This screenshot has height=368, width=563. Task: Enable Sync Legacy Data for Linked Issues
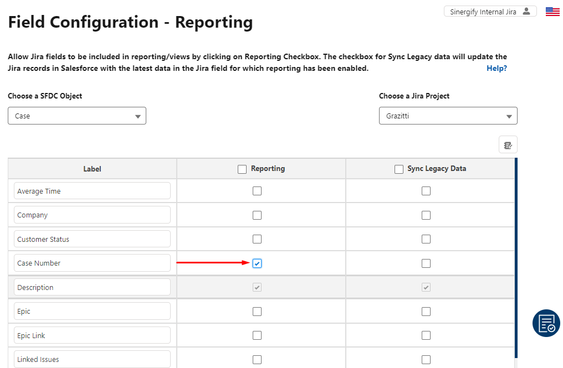click(x=426, y=359)
